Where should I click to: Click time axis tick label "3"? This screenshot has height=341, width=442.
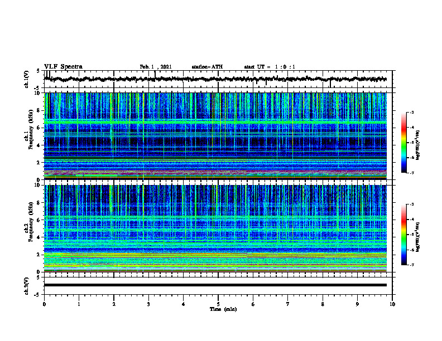148,304
